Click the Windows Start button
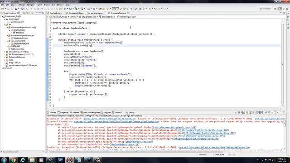290x163 pixels. pyautogui.click(x=4, y=160)
